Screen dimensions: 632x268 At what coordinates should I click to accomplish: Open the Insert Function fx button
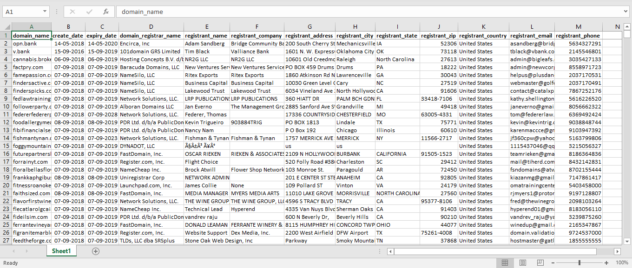point(106,12)
